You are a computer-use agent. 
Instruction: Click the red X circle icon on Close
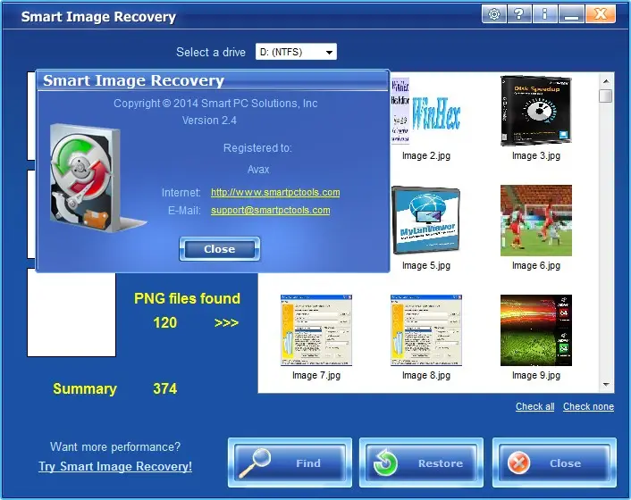click(518, 463)
